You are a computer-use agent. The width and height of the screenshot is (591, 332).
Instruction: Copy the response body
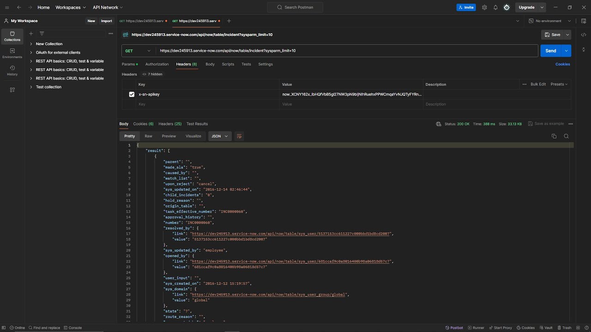tap(554, 136)
